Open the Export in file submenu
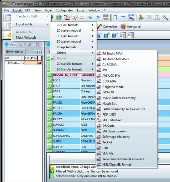This screenshot has height=182, width=170. tap(31, 24)
